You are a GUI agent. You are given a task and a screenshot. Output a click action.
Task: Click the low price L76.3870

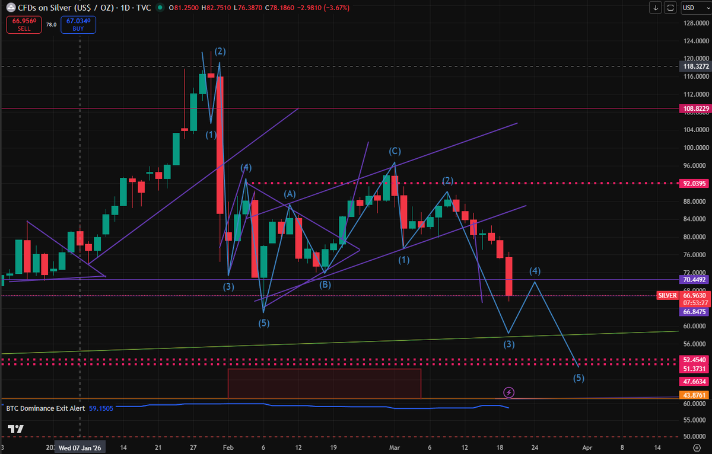pos(249,8)
